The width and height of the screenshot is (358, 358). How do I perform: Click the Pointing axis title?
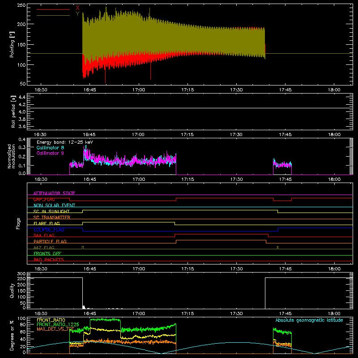point(12,44)
